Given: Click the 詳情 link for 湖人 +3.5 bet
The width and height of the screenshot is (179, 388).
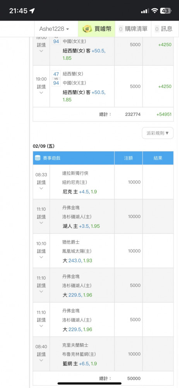Looking at the screenshot, I should point(41,217).
